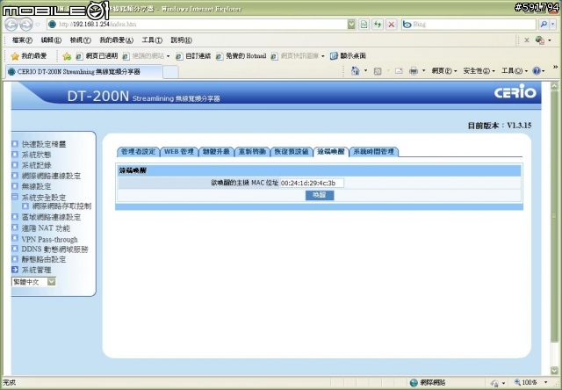Open the 編輯(E) menu
Image resolution: width=562 pixels, height=390 pixels.
pos(51,40)
